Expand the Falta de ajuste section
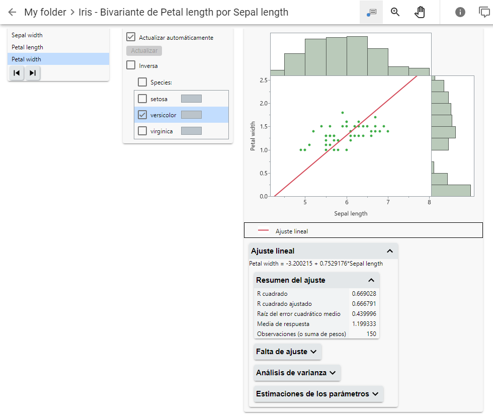The height and width of the screenshot is (416, 493). pos(287,352)
